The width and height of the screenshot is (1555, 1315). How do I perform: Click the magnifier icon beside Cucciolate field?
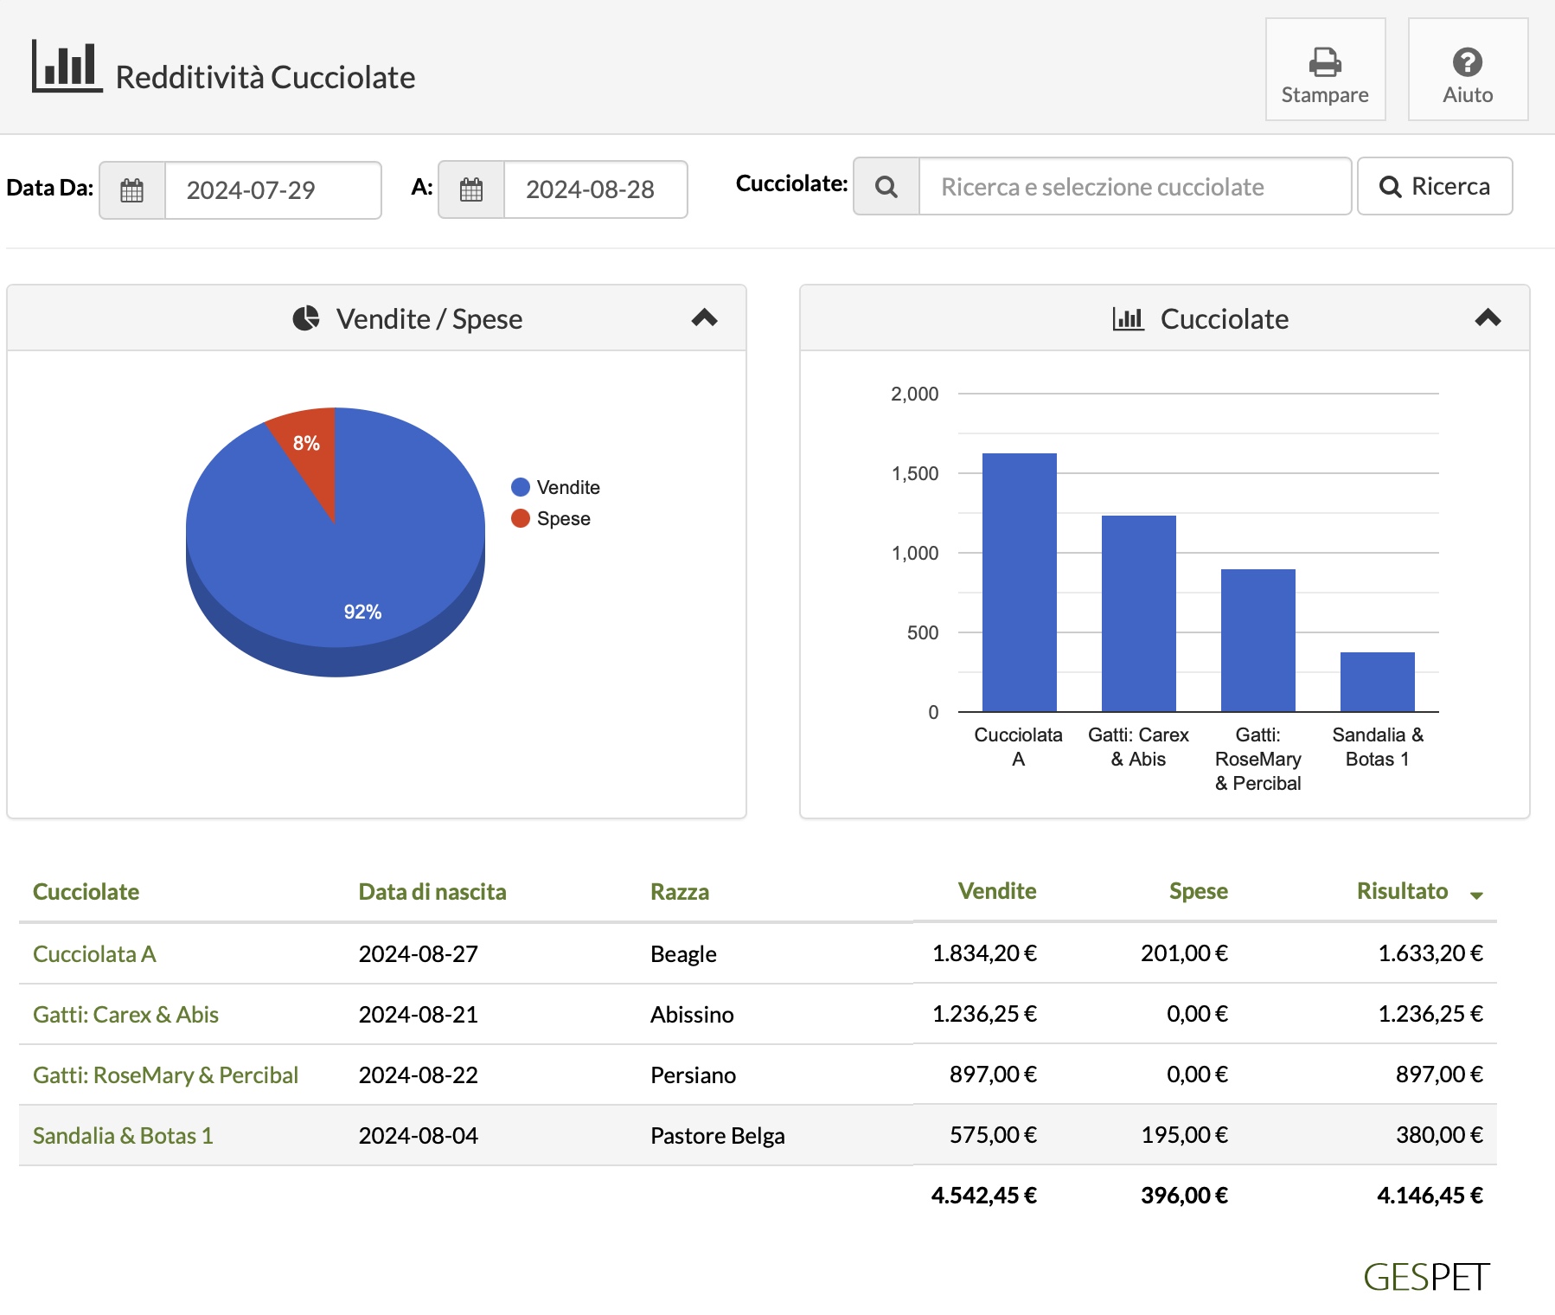point(886,186)
